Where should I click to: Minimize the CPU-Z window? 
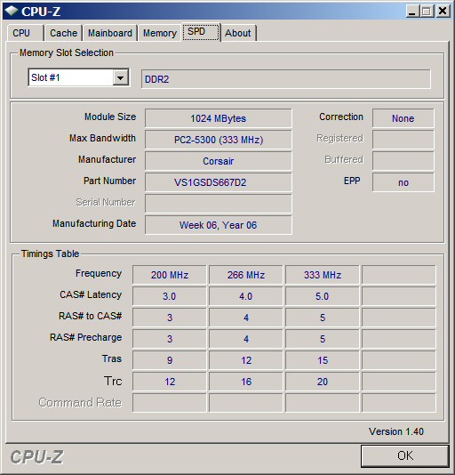[x=412, y=12]
